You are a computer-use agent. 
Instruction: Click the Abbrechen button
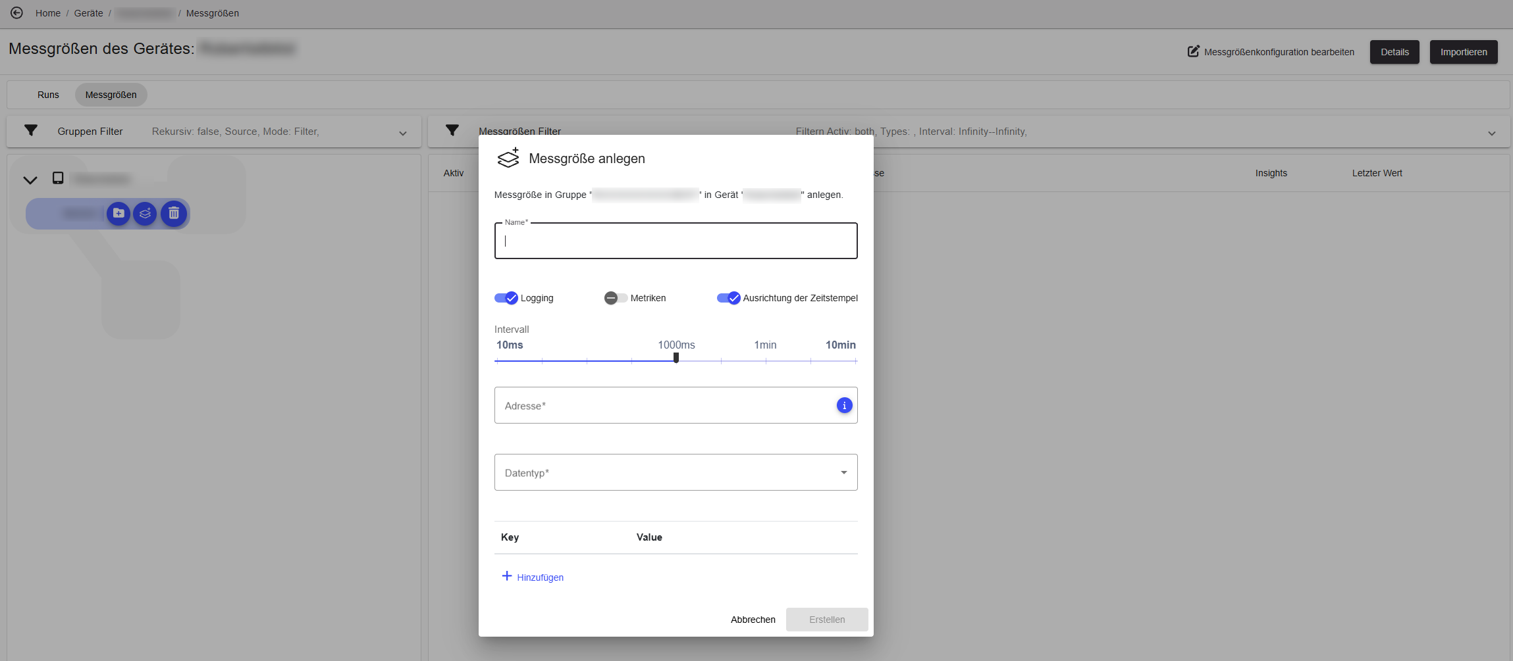(x=753, y=620)
